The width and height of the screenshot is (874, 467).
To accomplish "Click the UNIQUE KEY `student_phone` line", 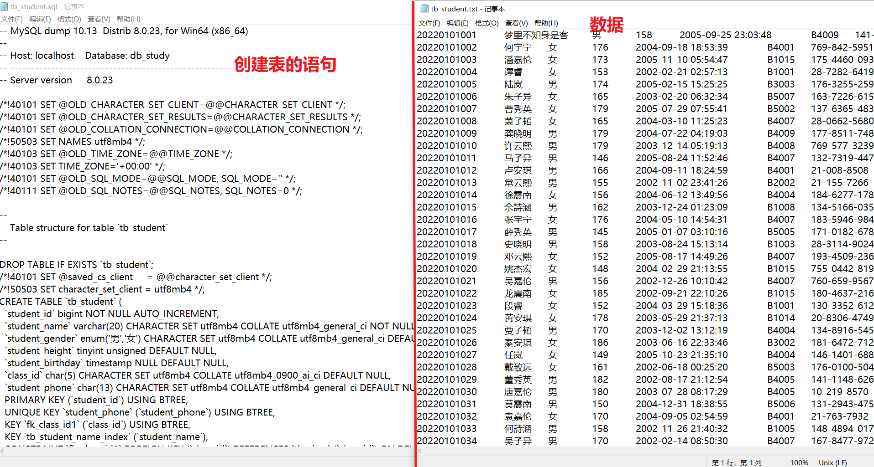I will tap(140, 412).
